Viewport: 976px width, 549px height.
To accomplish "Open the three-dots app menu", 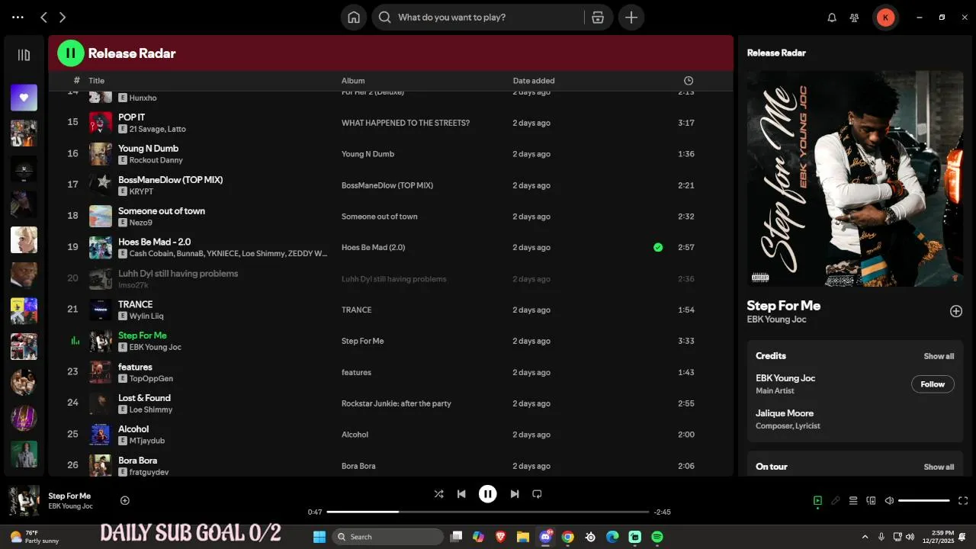I will pyautogui.click(x=18, y=17).
